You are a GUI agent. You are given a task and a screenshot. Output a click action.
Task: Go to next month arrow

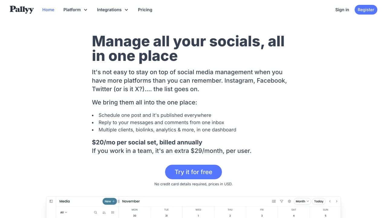(x=337, y=201)
